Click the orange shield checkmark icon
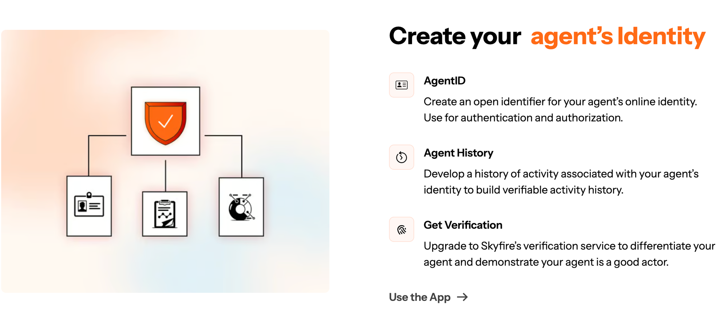The height and width of the screenshot is (331, 728). (166, 121)
